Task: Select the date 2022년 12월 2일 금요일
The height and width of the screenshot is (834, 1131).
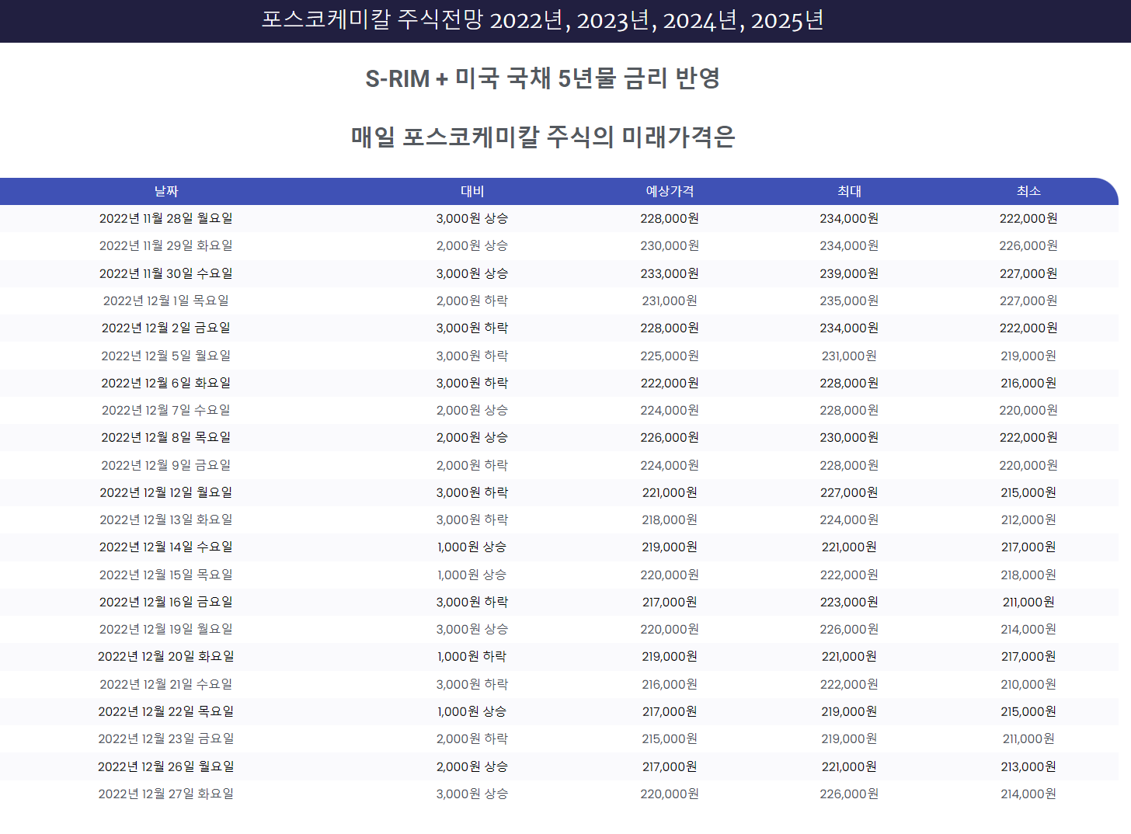Action: [x=166, y=328]
